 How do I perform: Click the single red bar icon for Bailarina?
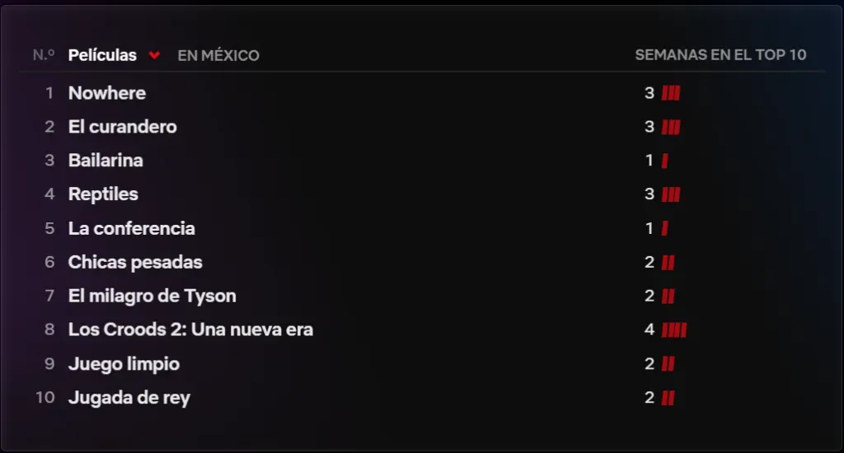point(664,161)
